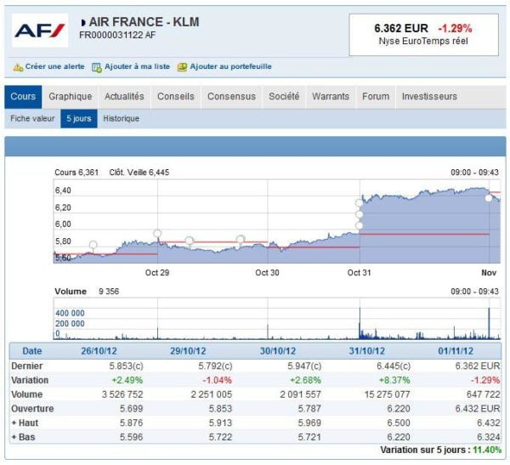
Task: Click the Créer une alerte link
Action: pyautogui.click(x=54, y=66)
